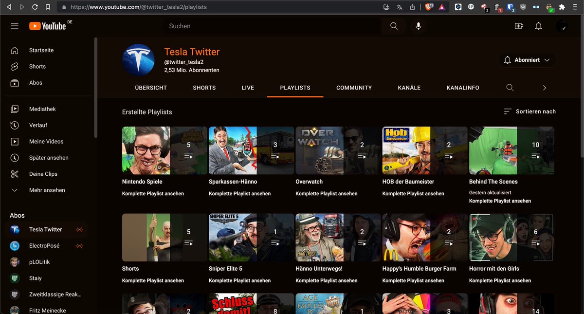Open Horror mit den Girls thumbnail
The height and width of the screenshot is (314, 584).
(511, 238)
